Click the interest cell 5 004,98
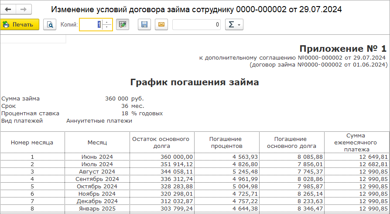This screenshot has width=390, height=214. coord(227,186)
